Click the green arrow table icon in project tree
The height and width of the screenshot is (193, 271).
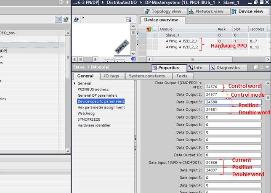[x=66, y=19]
